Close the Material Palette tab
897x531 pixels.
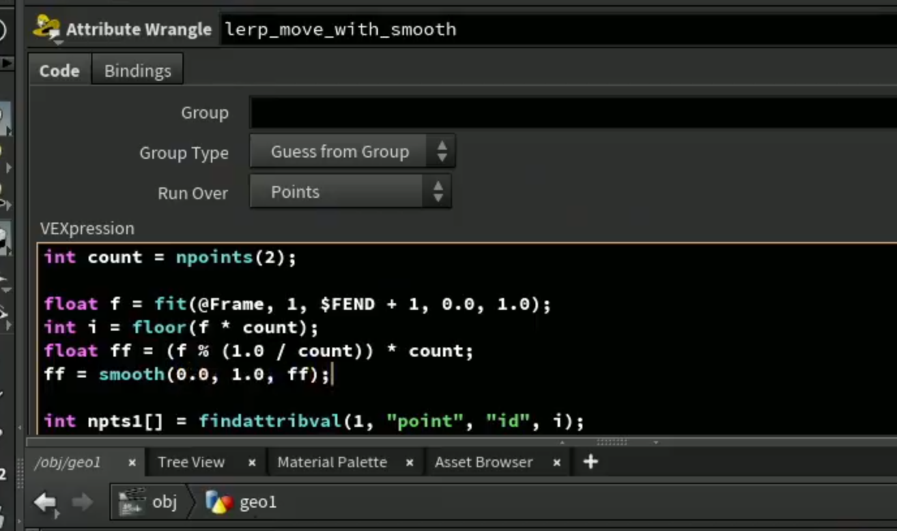click(x=410, y=463)
